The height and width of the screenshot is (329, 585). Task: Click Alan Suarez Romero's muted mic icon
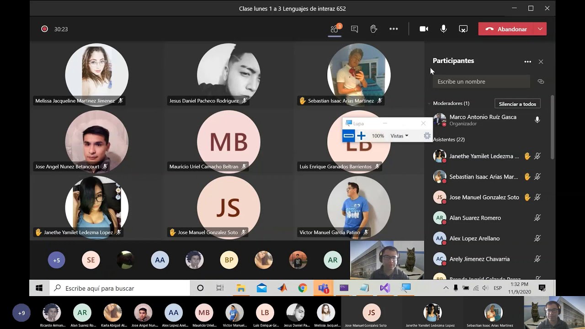pos(537,218)
